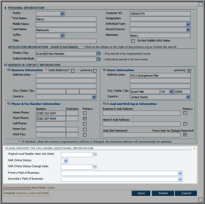Click the Linked Individual search magnifier icon
Screen dimensions: 205x204
(x=99, y=59)
